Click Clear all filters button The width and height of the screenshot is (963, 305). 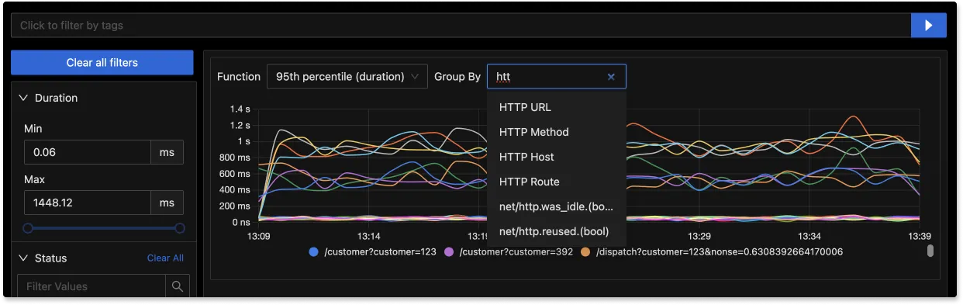(x=102, y=63)
